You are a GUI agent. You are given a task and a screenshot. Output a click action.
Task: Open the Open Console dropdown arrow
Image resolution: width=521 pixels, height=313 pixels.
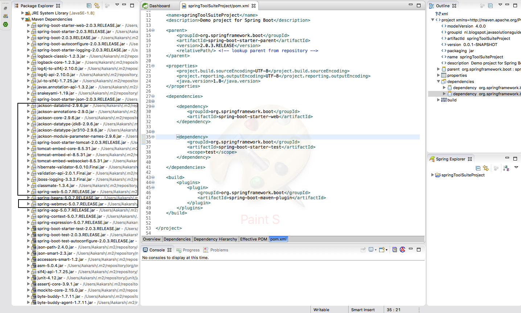[386, 250]
